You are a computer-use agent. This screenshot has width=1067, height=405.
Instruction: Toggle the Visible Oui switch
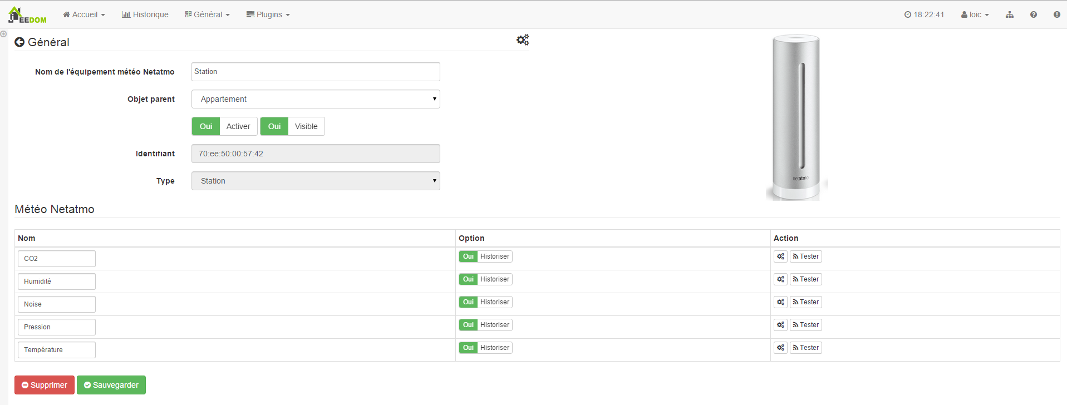tap(274, 126)
